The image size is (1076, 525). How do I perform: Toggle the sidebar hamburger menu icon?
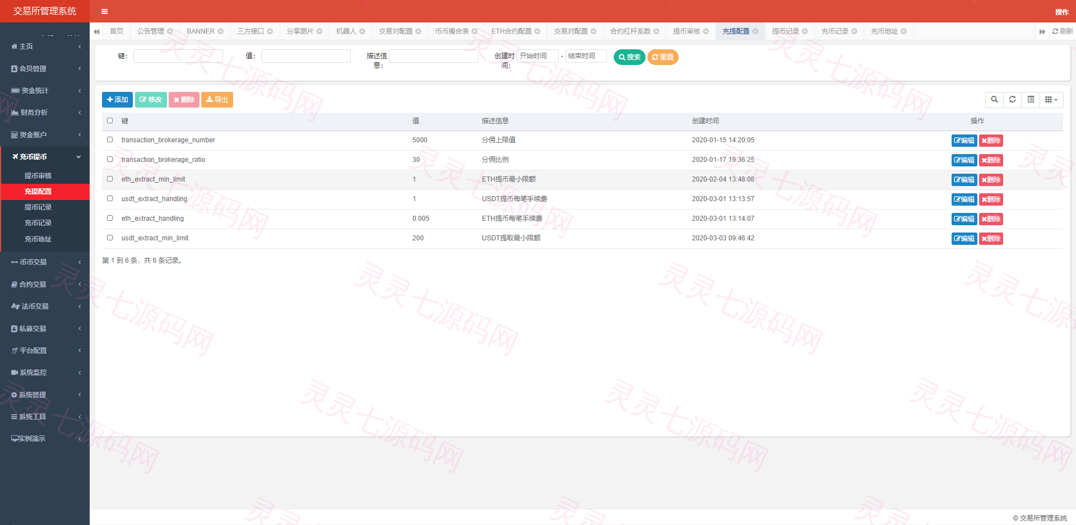click(104, 11)
